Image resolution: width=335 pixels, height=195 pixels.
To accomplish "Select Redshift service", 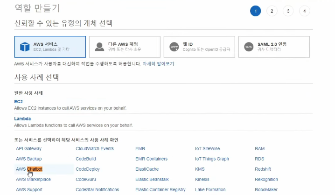I will point(263,169).
